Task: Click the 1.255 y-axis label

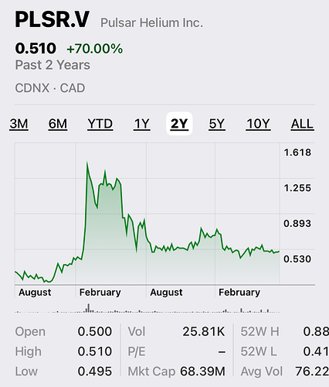Action: (297, 188)
